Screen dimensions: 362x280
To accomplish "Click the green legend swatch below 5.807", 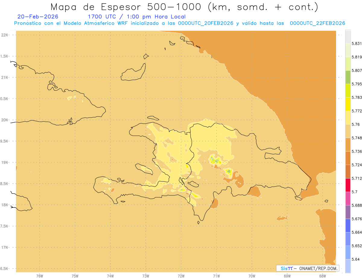I will pyautogui.click(x=348, y=77).
